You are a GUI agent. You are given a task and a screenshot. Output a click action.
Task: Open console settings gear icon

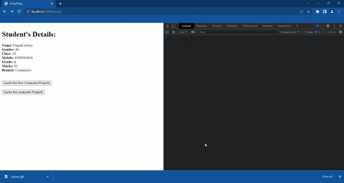341,32
